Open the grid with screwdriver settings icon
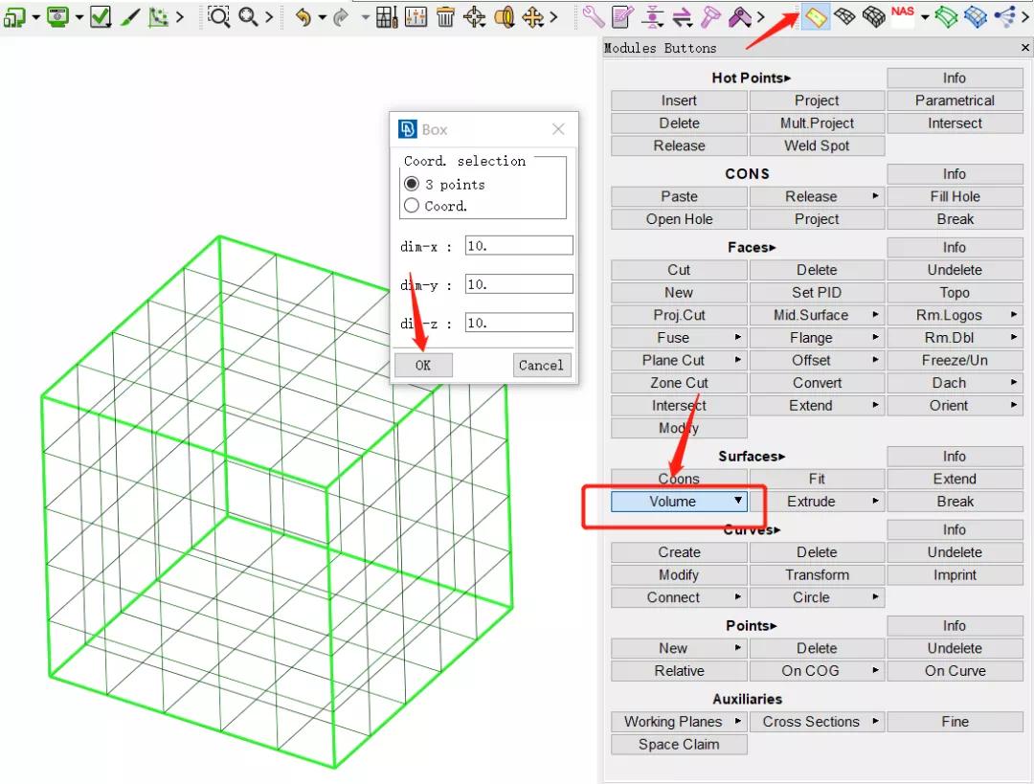The width and height of the screenshot is (1034, 784). point(387,16)
